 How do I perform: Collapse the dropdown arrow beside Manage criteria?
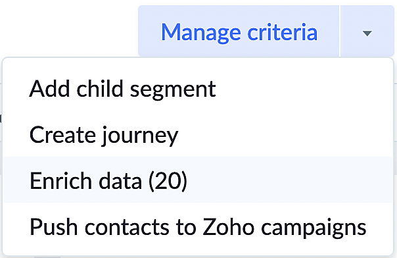pyautogui.click(x=367, y=31)
